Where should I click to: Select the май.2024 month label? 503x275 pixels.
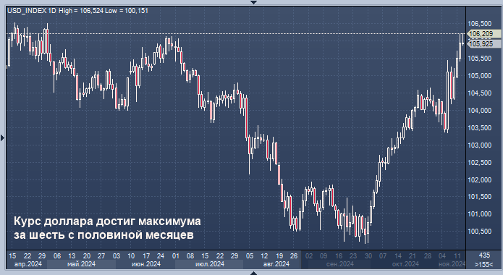[82, 264]
